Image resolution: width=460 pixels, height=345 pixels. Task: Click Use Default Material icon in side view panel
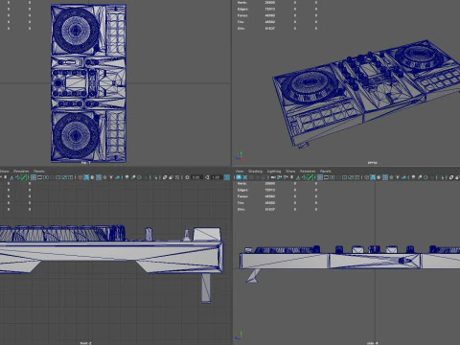379,177
